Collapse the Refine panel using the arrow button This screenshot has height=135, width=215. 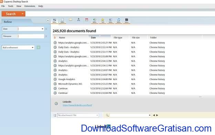(x=48, y=20)
